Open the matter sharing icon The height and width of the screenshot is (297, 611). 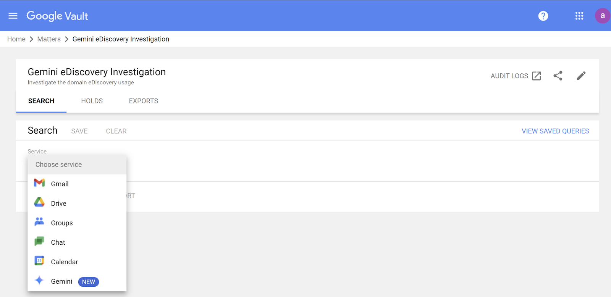click(x=558, y=76)
